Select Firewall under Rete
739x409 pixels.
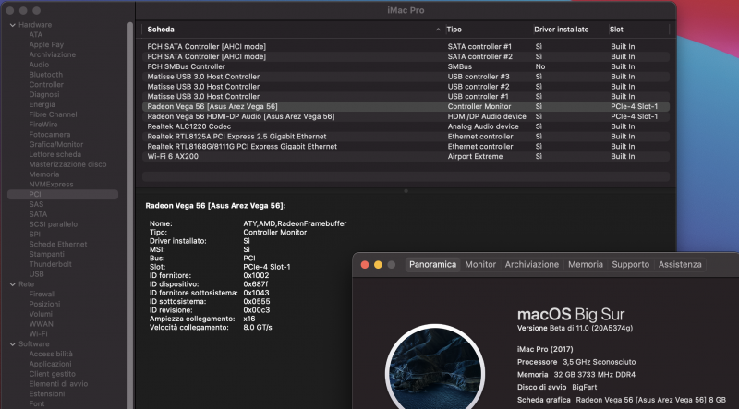[x=42, y=294]
